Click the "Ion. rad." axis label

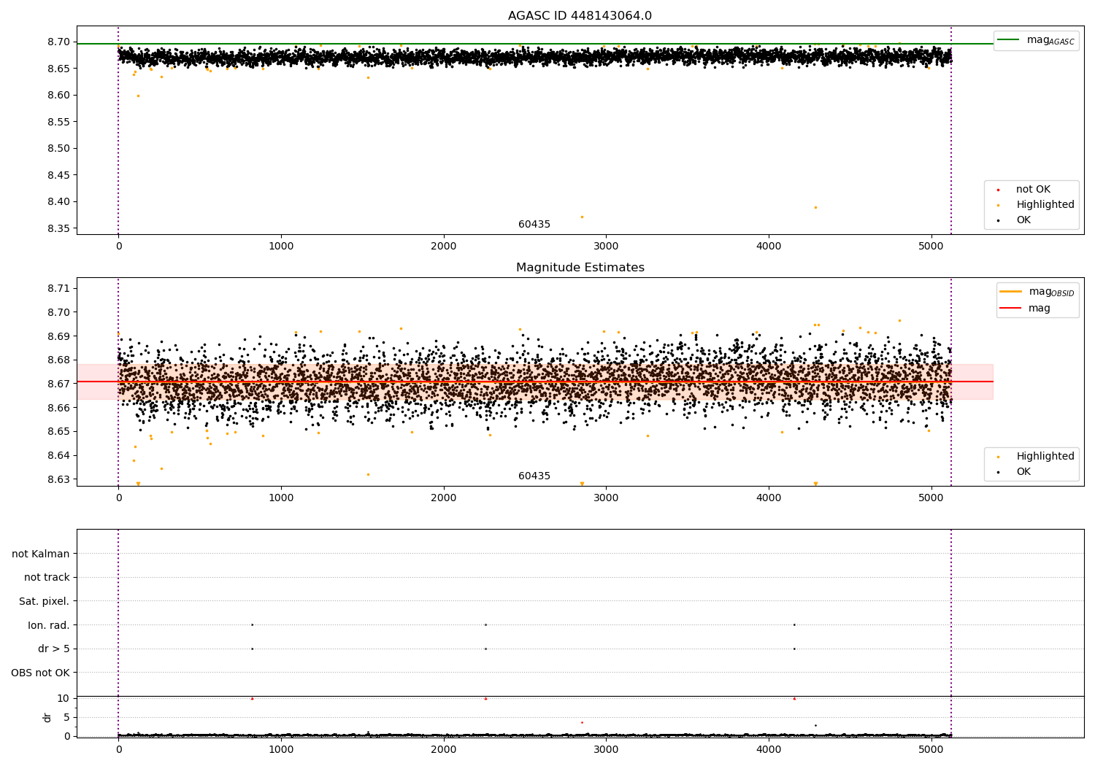coord(49,625)
